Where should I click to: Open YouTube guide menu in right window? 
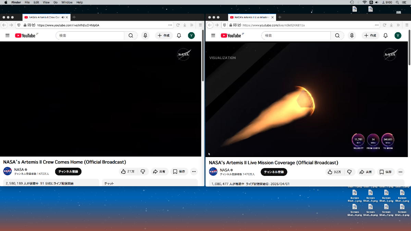tap(213, 36)
